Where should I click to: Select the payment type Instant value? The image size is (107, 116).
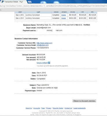pos(39,90)
